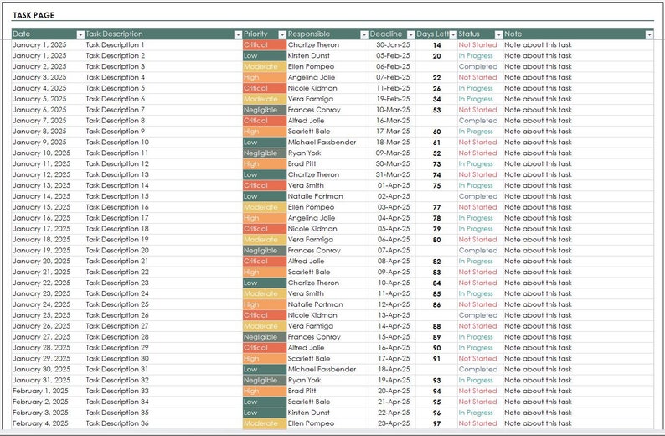Select the In Progress status for Task Description 2
The image size is (665, 436).
click(x=480, y=55)
